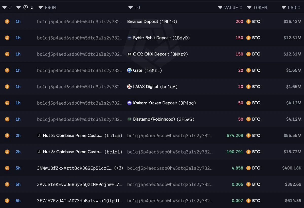The height and width of the screenshot is (208, 304).
Task: Select the 674.209 BTC transaction value
Action: [x=235, y=135]
